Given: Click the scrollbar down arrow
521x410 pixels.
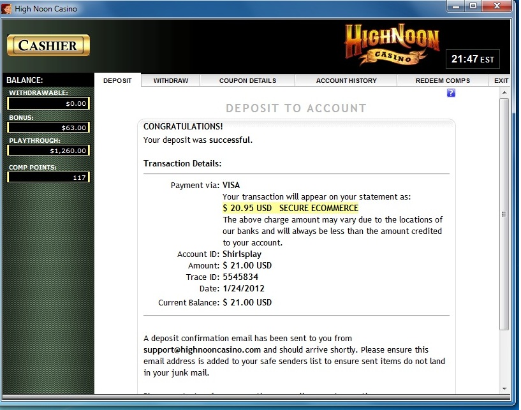Looking at the screenshot, I should pyautogui.click(x=504, y=388).
